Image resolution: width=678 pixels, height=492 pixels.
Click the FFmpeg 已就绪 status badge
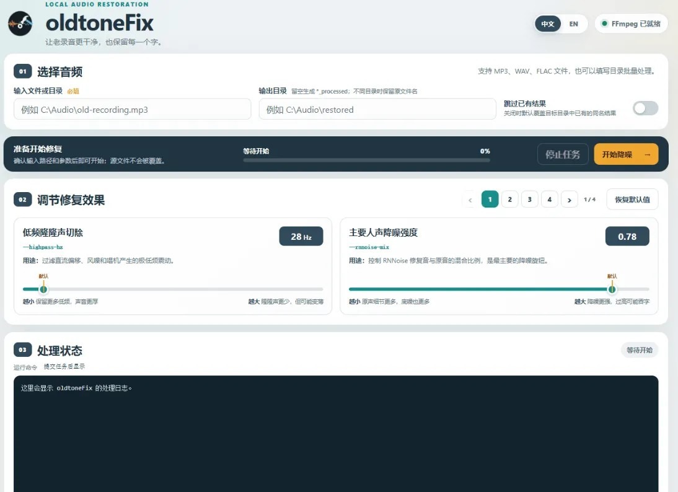(x=631, y=24)
